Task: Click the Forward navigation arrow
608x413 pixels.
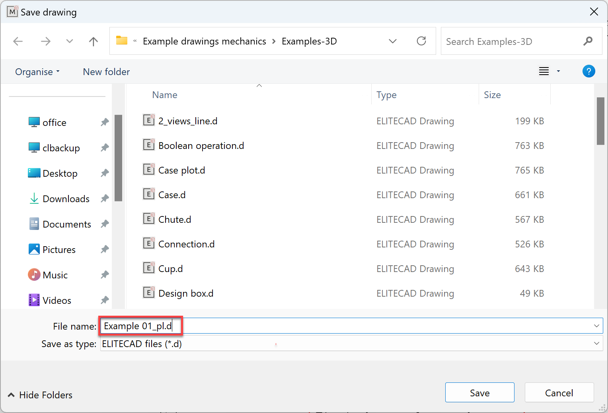Action: click(46, 41)
